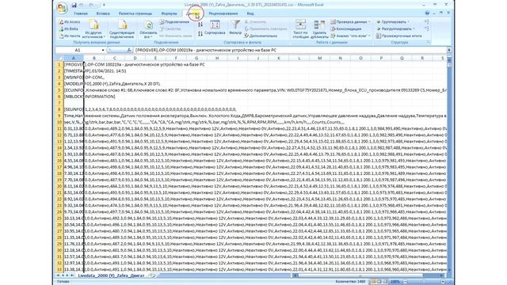Expand the formula bar with its arrow
This screenshot has width=507, height=285.
449,50
